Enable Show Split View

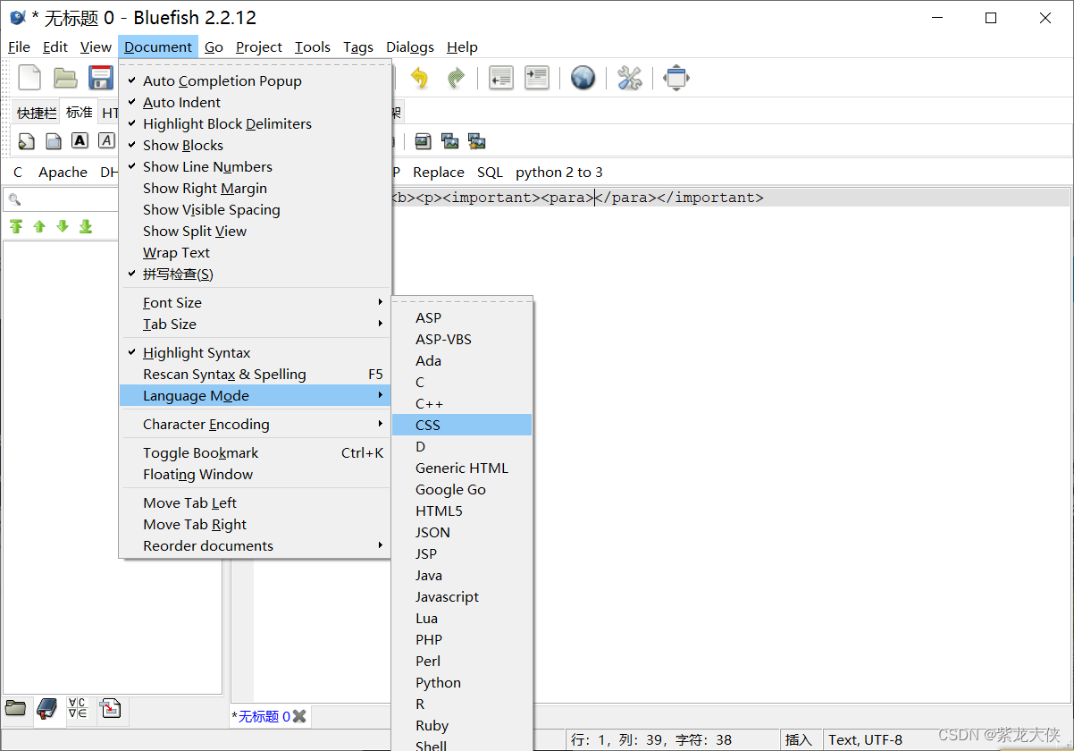click(255, 231)
